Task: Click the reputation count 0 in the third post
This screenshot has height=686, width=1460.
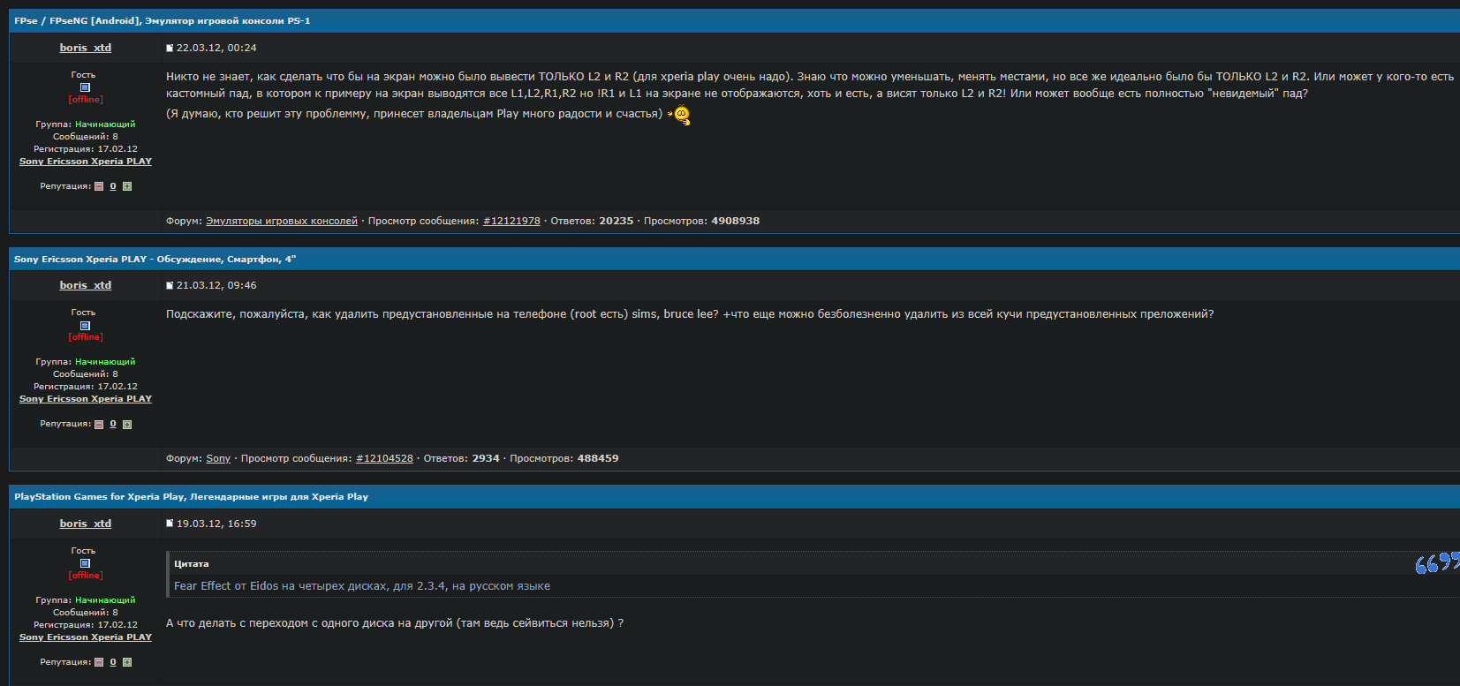Action: 113,662
